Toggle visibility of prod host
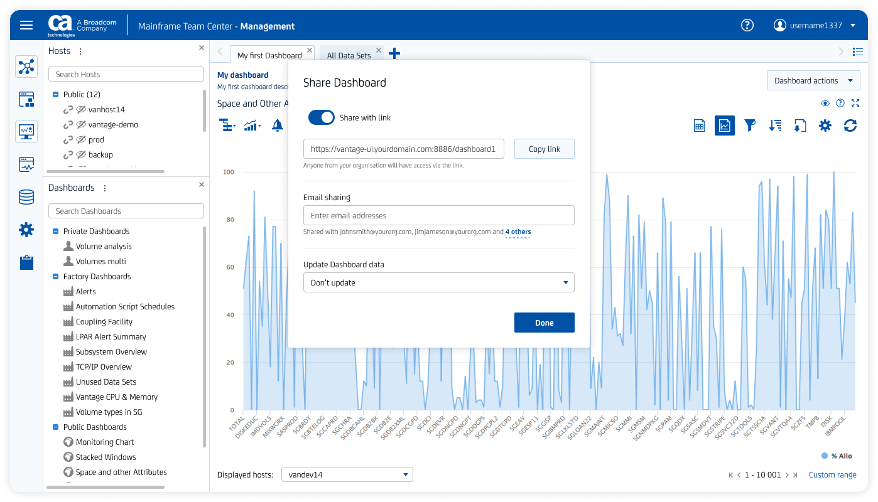The image size is (878, 502). (81, 139)
